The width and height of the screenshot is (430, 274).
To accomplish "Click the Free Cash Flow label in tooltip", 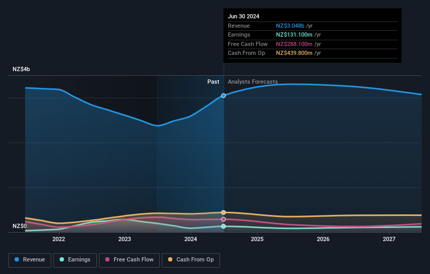I will point(248,44).
